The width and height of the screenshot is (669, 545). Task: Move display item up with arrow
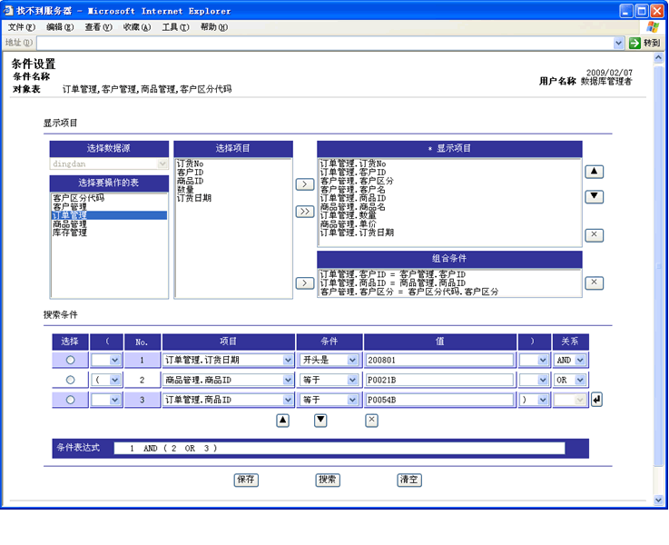pyautogui.click(x=594, y=171)
